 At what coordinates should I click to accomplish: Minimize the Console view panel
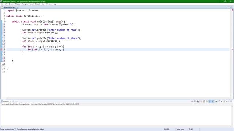point(228,101)
